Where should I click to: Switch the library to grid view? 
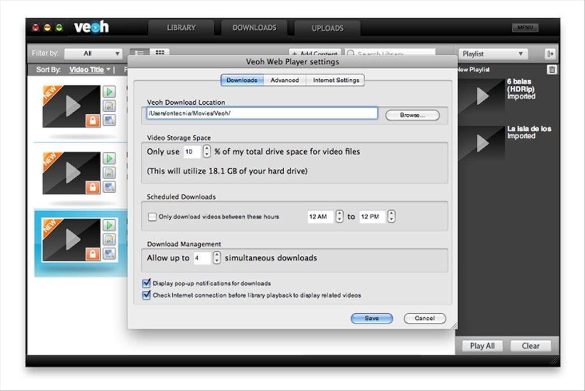(160, 53)
